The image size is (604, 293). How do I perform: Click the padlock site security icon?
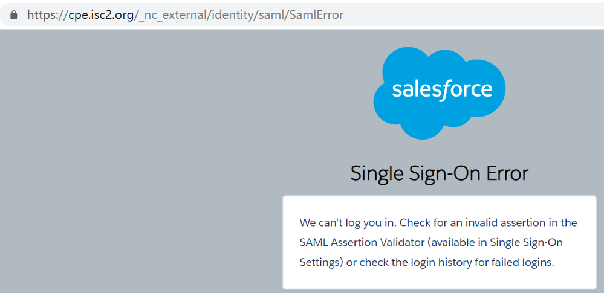[15, 14]
